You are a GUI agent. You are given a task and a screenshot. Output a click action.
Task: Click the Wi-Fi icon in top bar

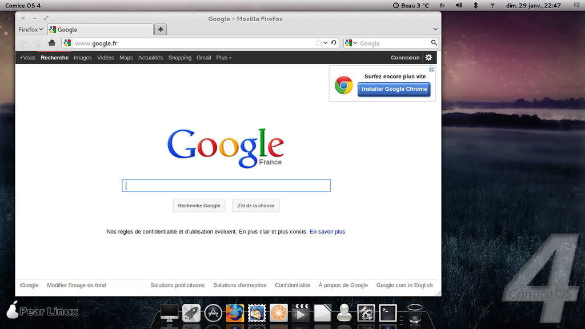point(492,5)
